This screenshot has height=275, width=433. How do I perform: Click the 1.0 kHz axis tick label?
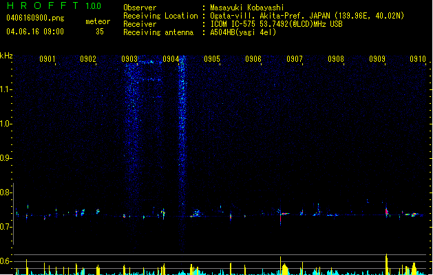(x=6, y=124)
